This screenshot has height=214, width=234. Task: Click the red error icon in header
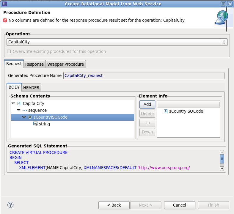tap(5, 21)
